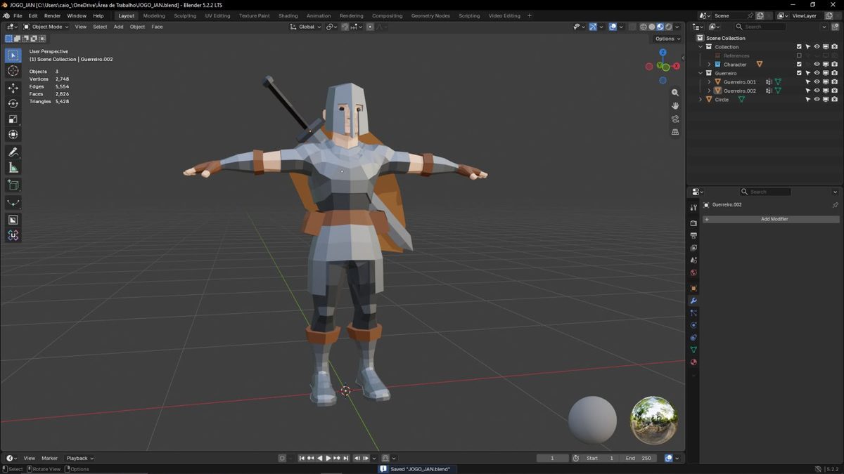Click the End frame 250 field
Screen dimensions: 844x474
tap(639, 458)
